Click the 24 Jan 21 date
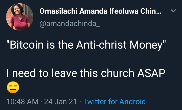Viewport: 182px width, 110px height. 60,101
